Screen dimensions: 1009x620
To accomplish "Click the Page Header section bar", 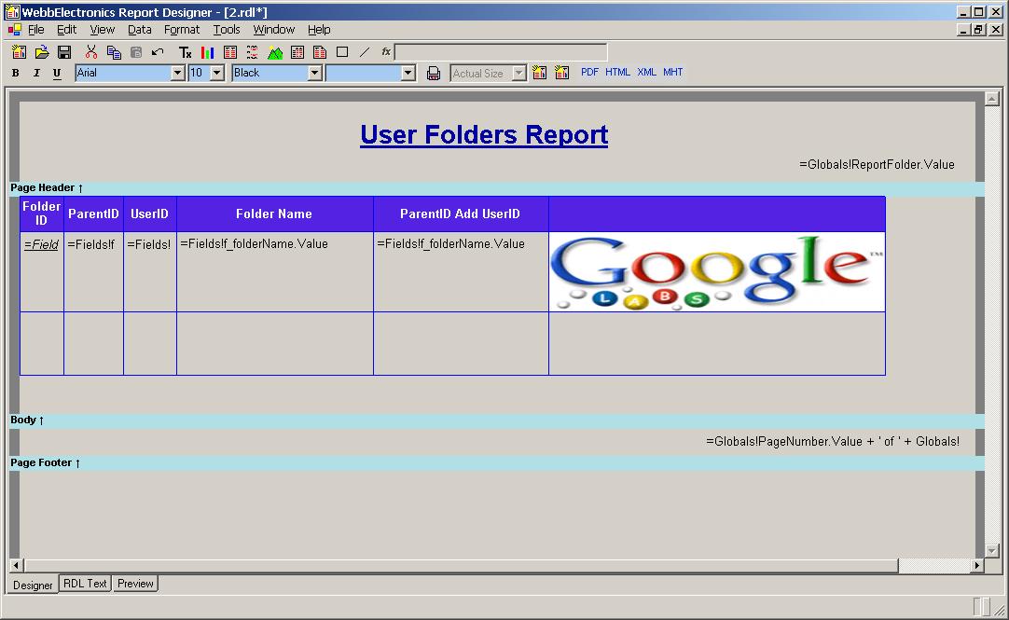I will click(497, 187).
